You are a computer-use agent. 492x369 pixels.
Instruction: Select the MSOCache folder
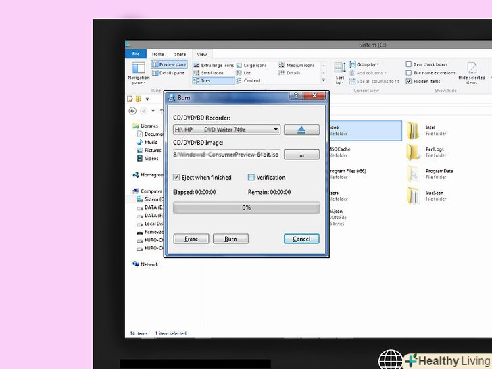coord(340,152)
